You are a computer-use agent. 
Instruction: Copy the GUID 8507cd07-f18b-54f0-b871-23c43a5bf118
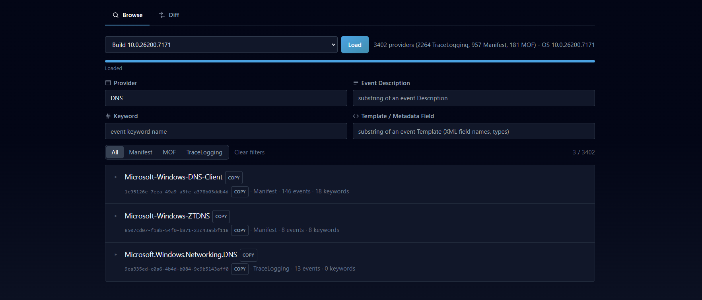click(x=240, y=230)
